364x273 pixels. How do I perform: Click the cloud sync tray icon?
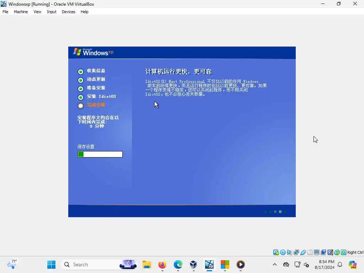coord(286,264)
